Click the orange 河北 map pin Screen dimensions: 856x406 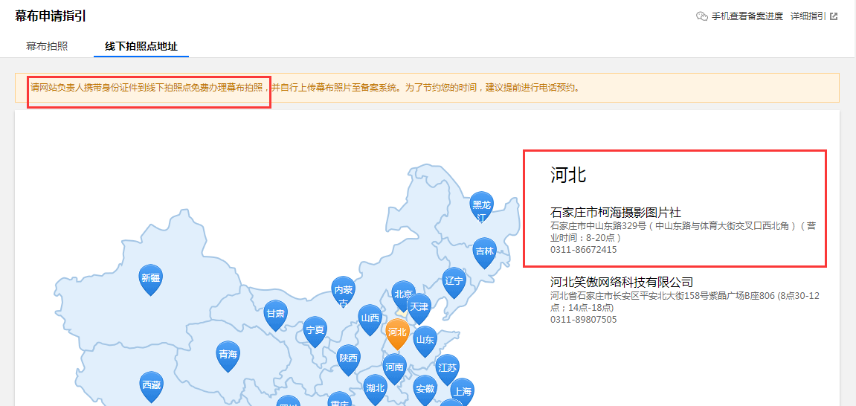click(397, 334)
